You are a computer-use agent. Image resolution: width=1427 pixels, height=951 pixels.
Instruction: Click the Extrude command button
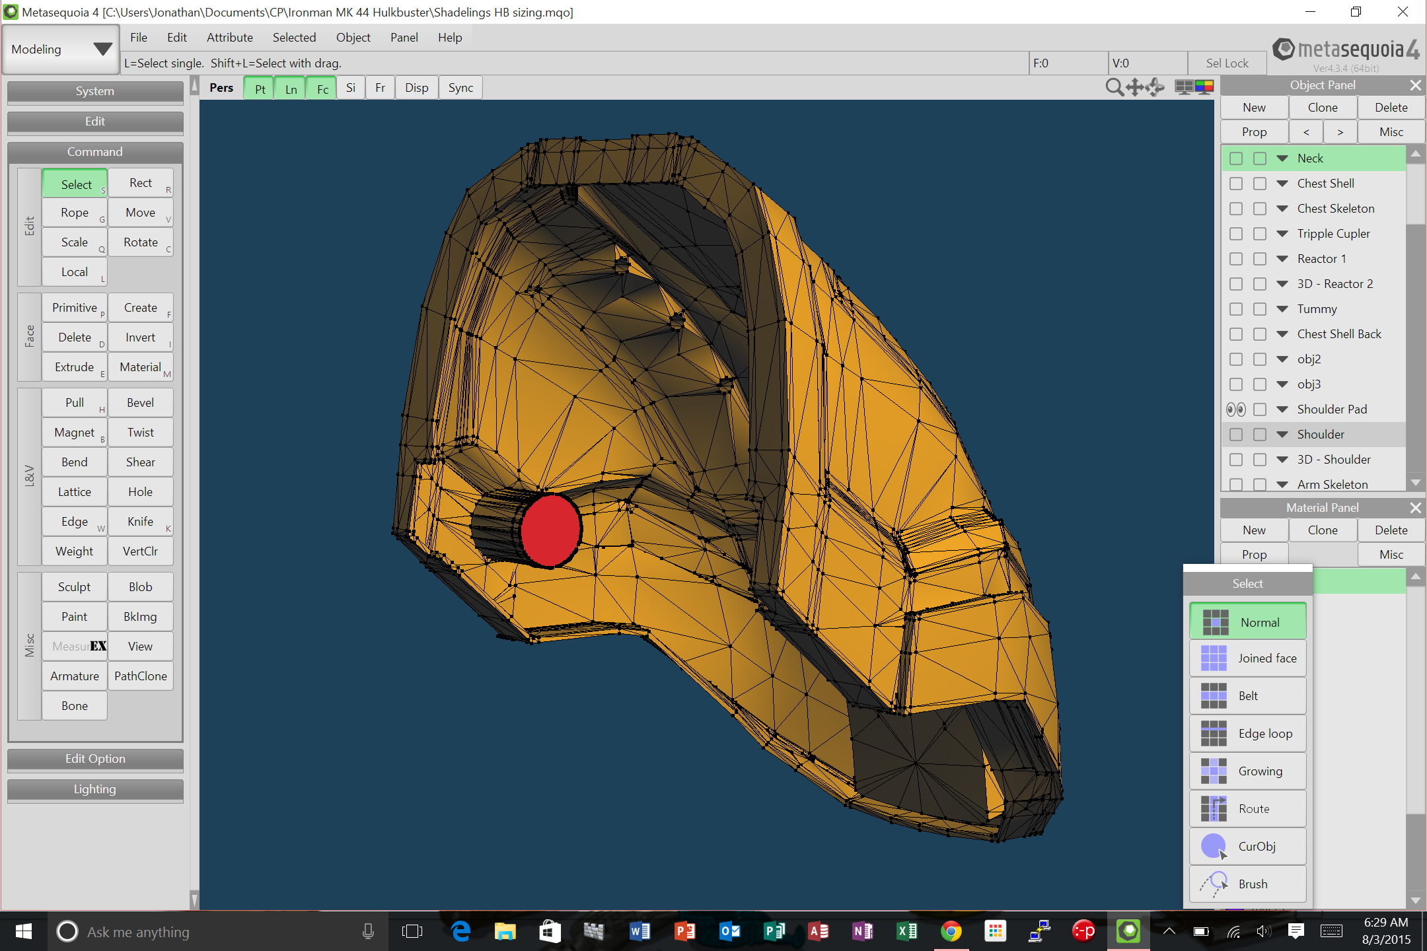pyautogui.click(x=75, y=367)
